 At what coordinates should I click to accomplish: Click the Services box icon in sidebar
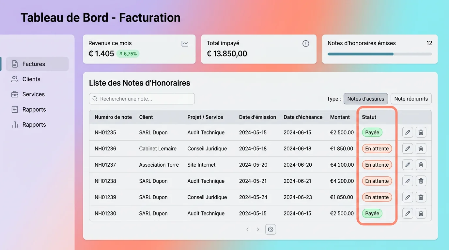click(14, 94)
